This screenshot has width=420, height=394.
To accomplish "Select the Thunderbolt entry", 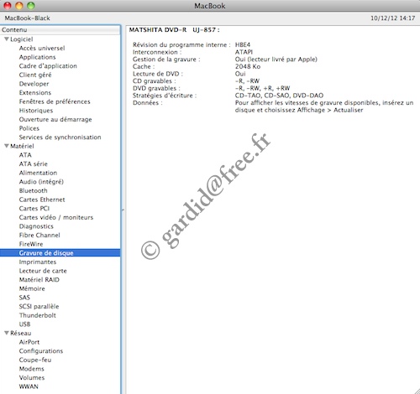I will (38, 315).
